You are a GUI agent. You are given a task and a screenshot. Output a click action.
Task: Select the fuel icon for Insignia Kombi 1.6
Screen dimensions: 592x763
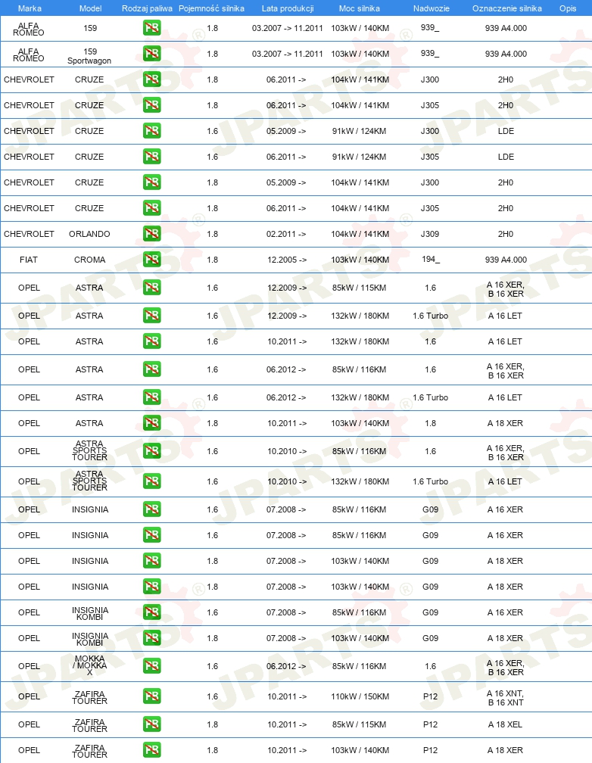click(152, 612)
